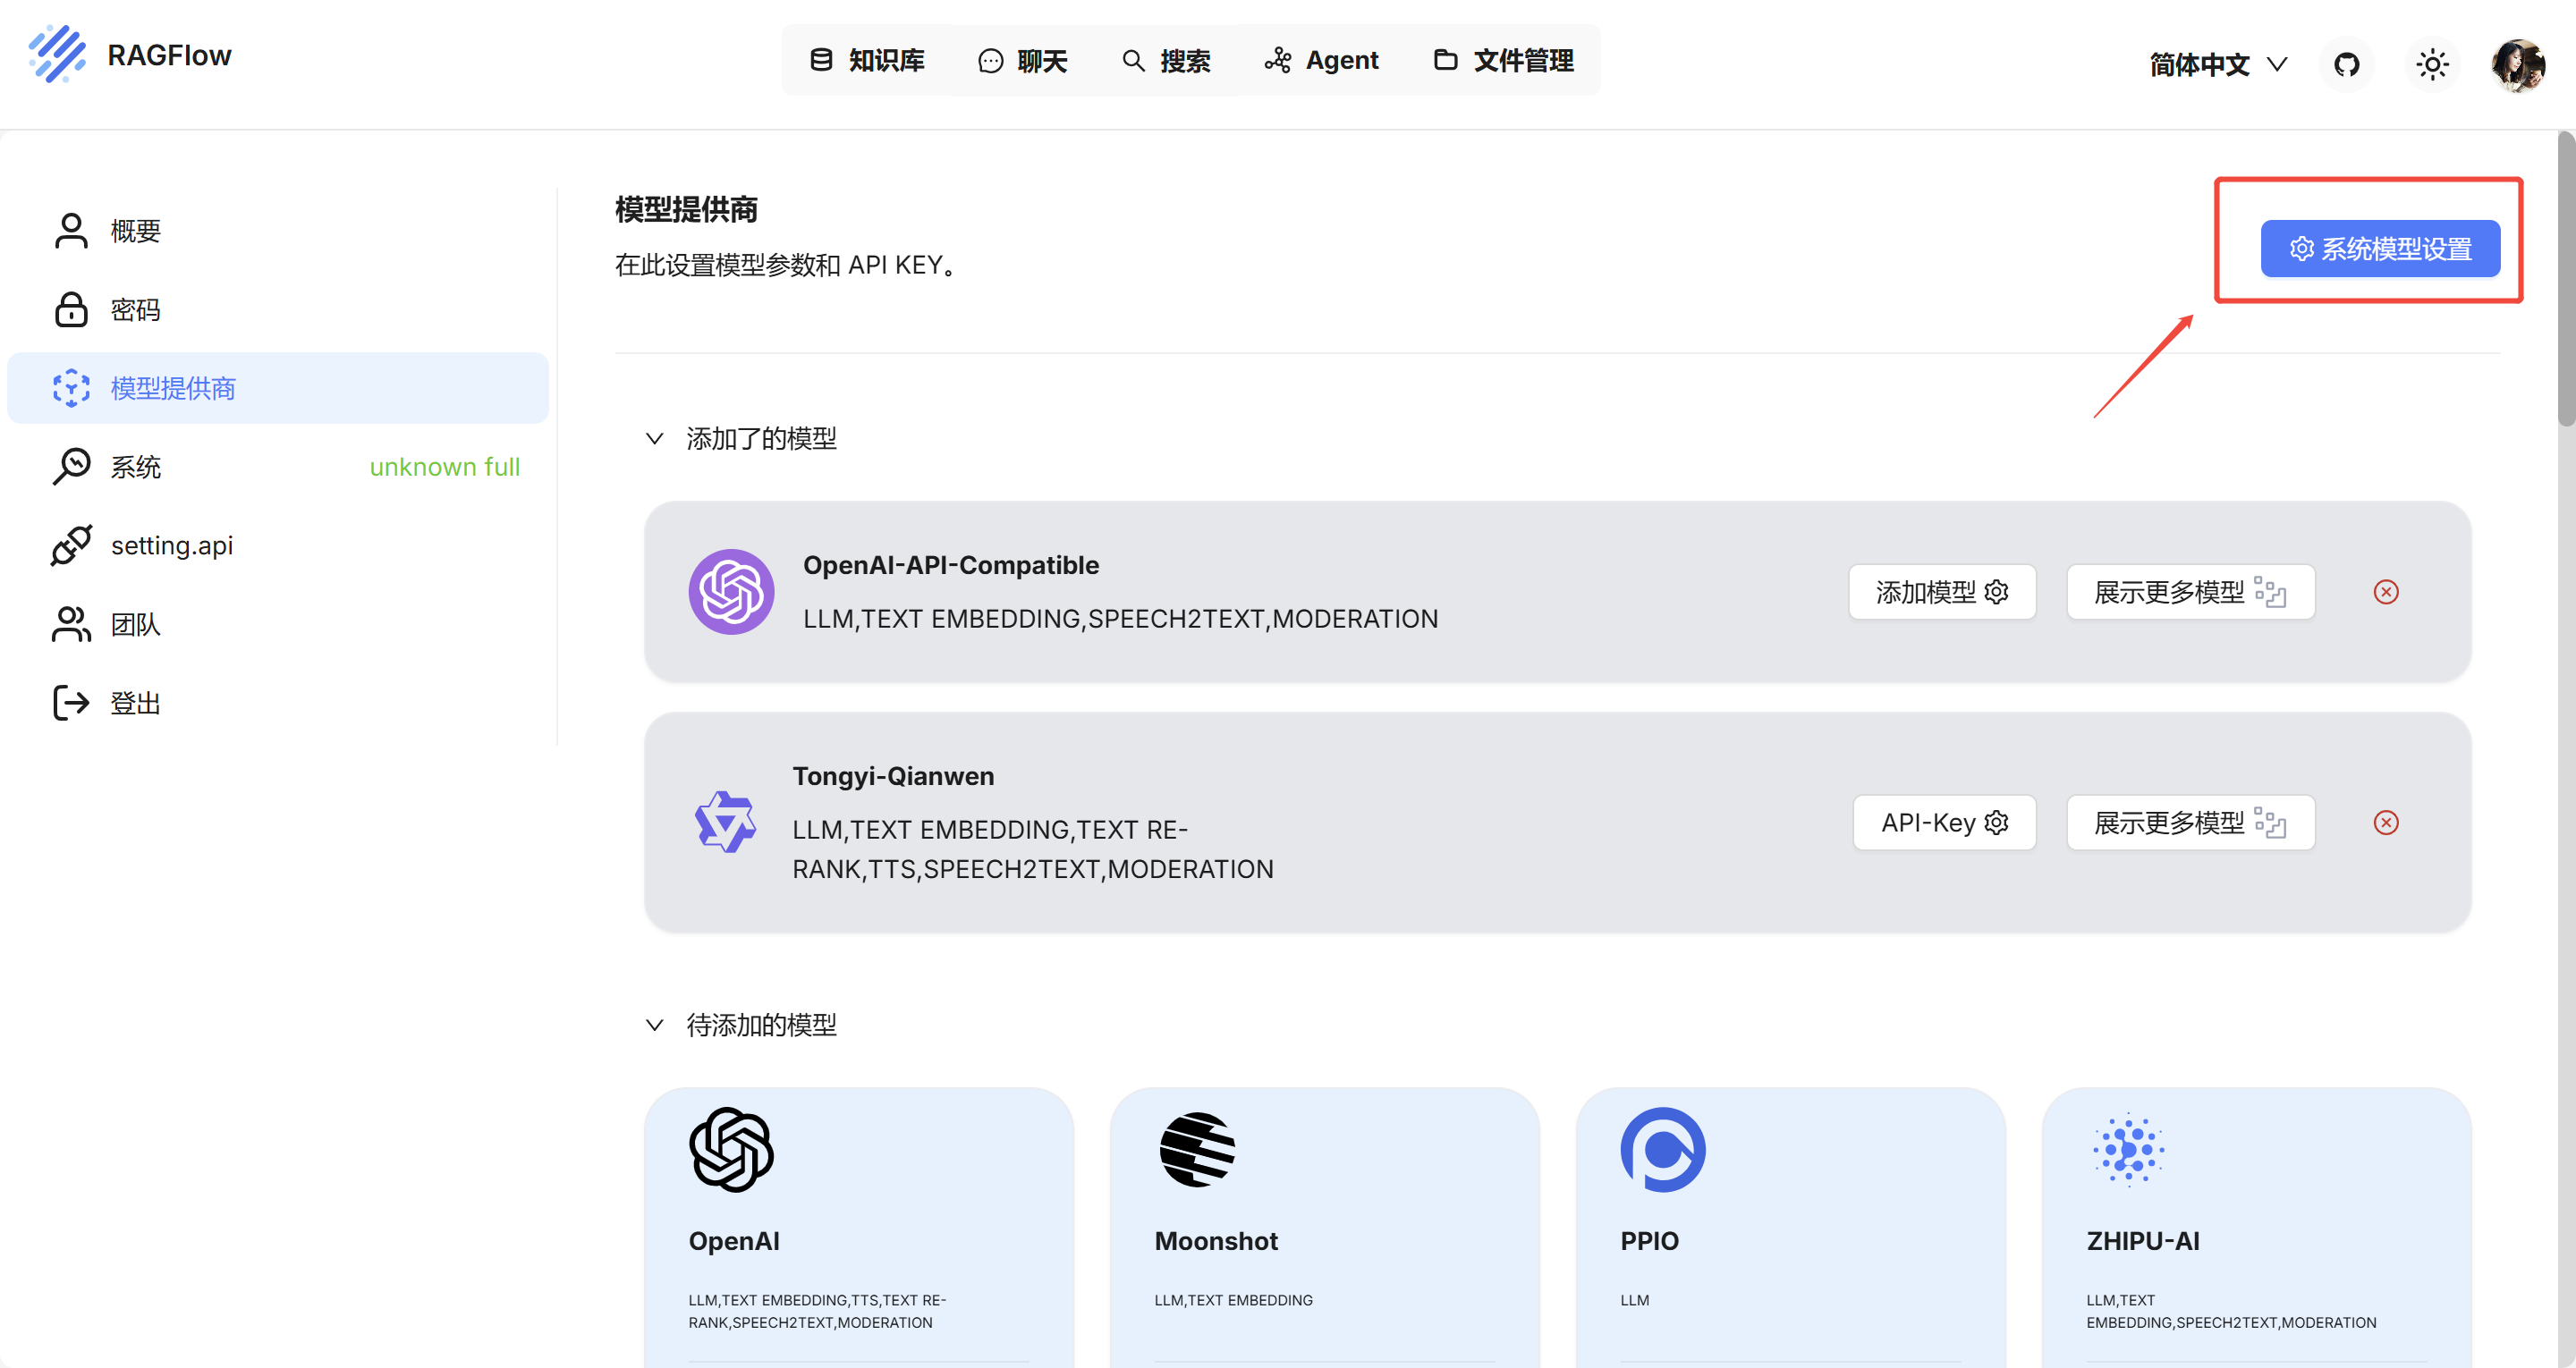Click the unknown full version label
This screenshot has height=1368, width=2576.
click(x=445, y=467)
